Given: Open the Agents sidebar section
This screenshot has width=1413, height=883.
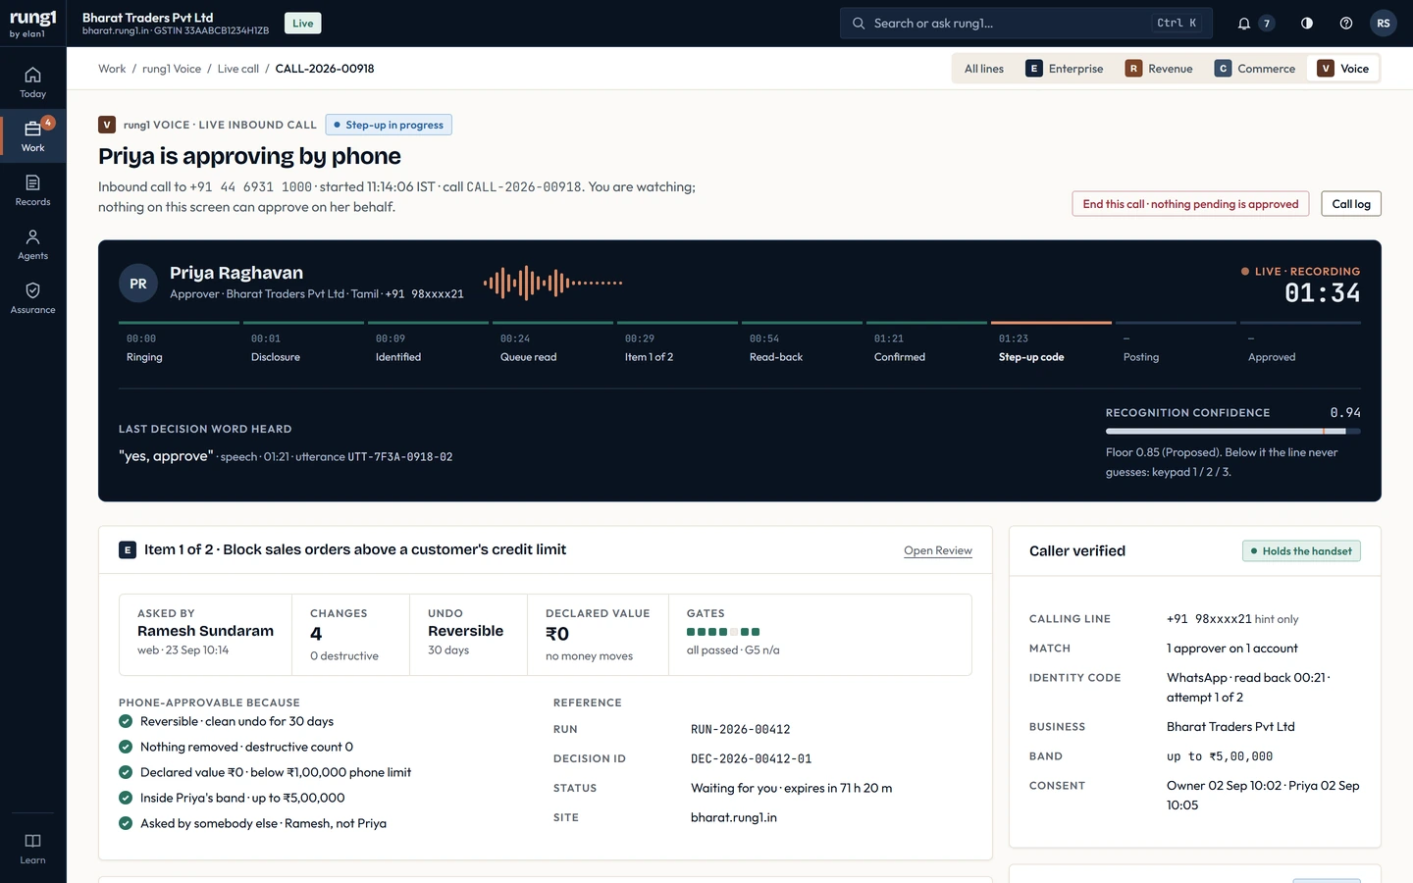Looking at the screenshot, I should point(32,244).
